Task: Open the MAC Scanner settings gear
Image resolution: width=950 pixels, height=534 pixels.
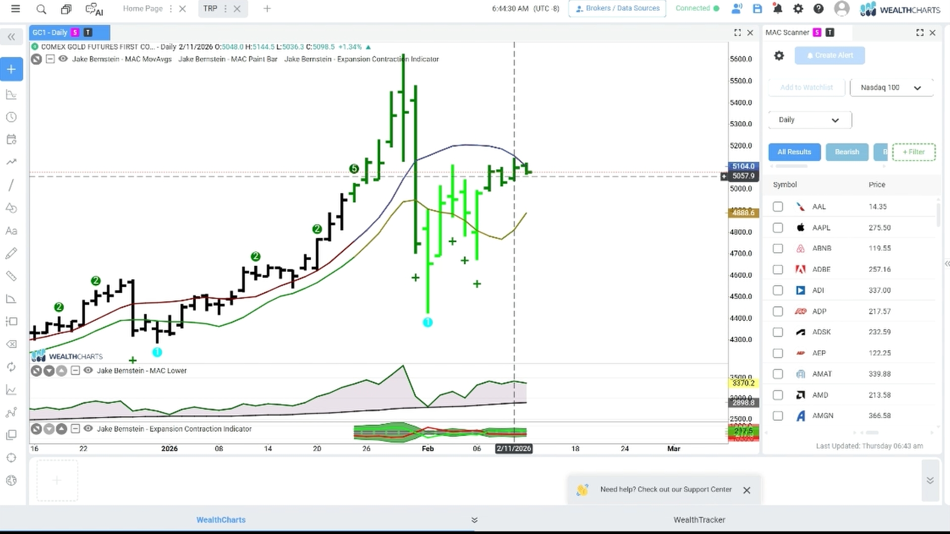Action: pos(779,55)
